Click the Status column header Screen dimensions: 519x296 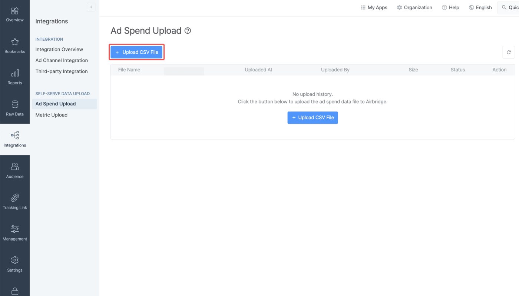click(458, 70)
